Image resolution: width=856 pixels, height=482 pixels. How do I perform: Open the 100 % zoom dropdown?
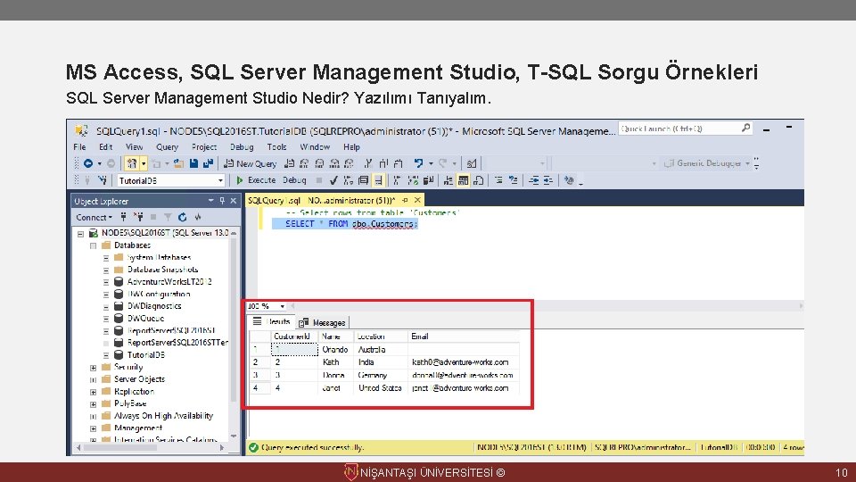point(283,306)
